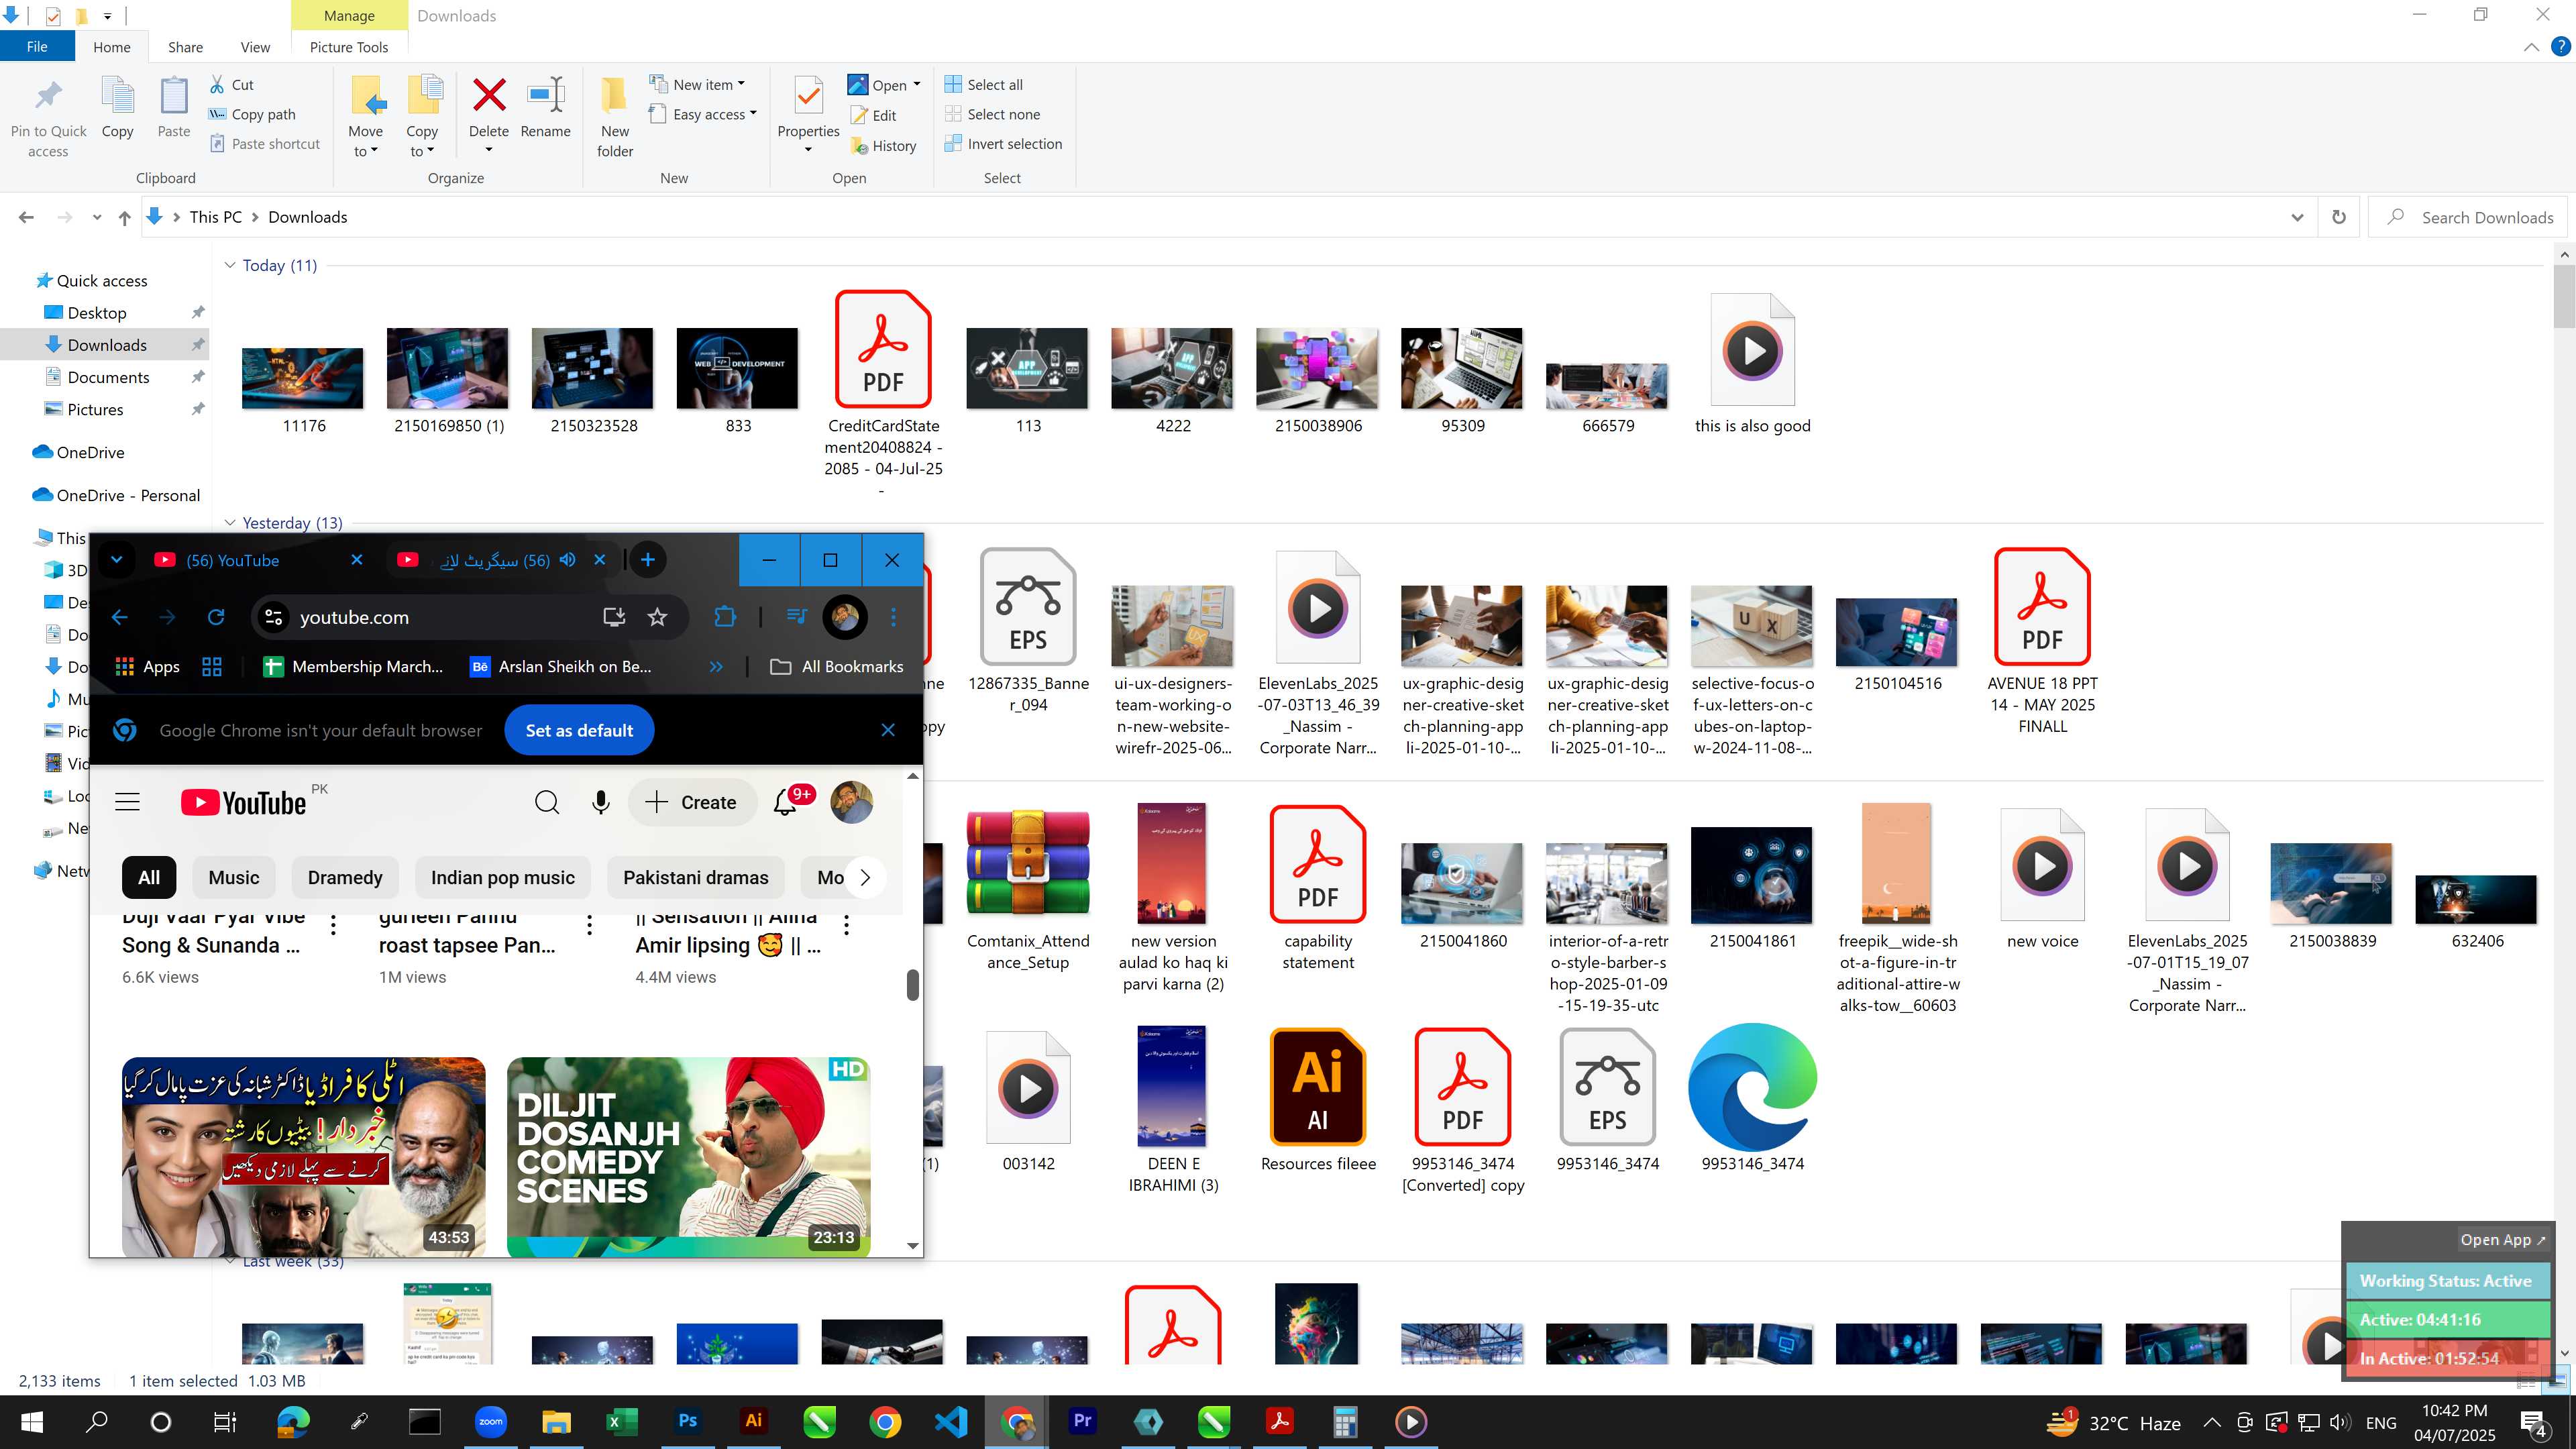
Task: Click the Rename icon in Organize group
Action: [546, 96]
